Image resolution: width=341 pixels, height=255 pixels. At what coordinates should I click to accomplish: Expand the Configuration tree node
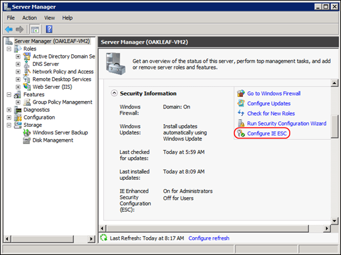[9, 118]
